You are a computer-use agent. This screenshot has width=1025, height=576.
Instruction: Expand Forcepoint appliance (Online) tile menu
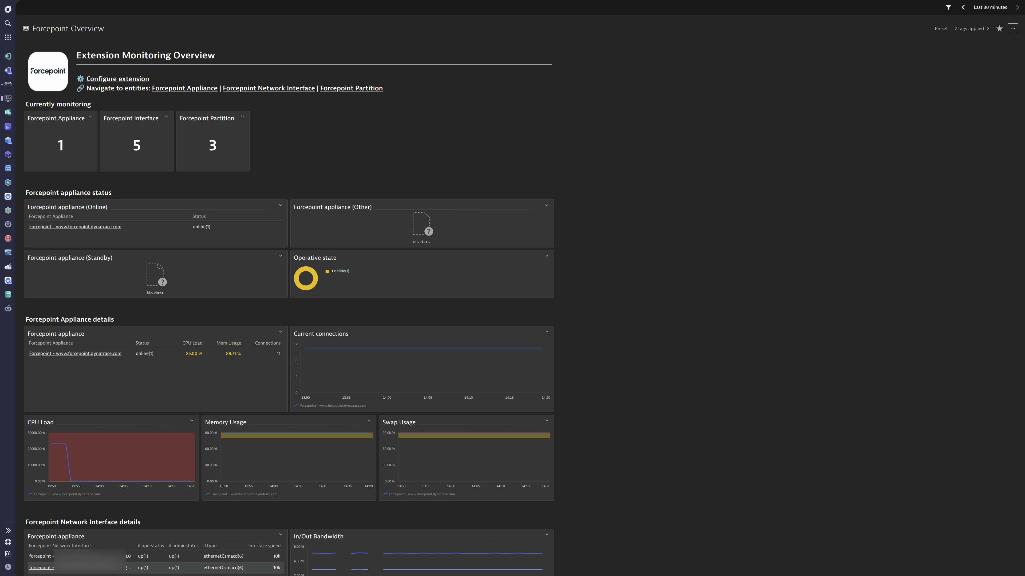point(281,206)
